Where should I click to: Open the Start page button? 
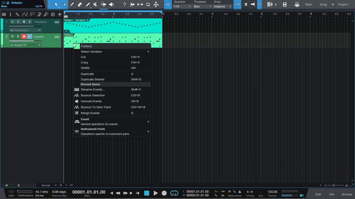pyautogui.click(x=308, y=4)
